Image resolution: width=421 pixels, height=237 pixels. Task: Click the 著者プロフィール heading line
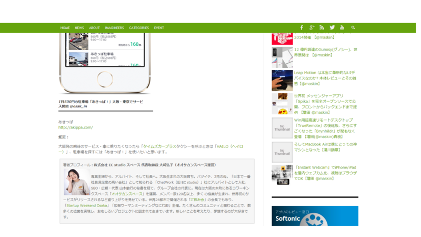139,165
